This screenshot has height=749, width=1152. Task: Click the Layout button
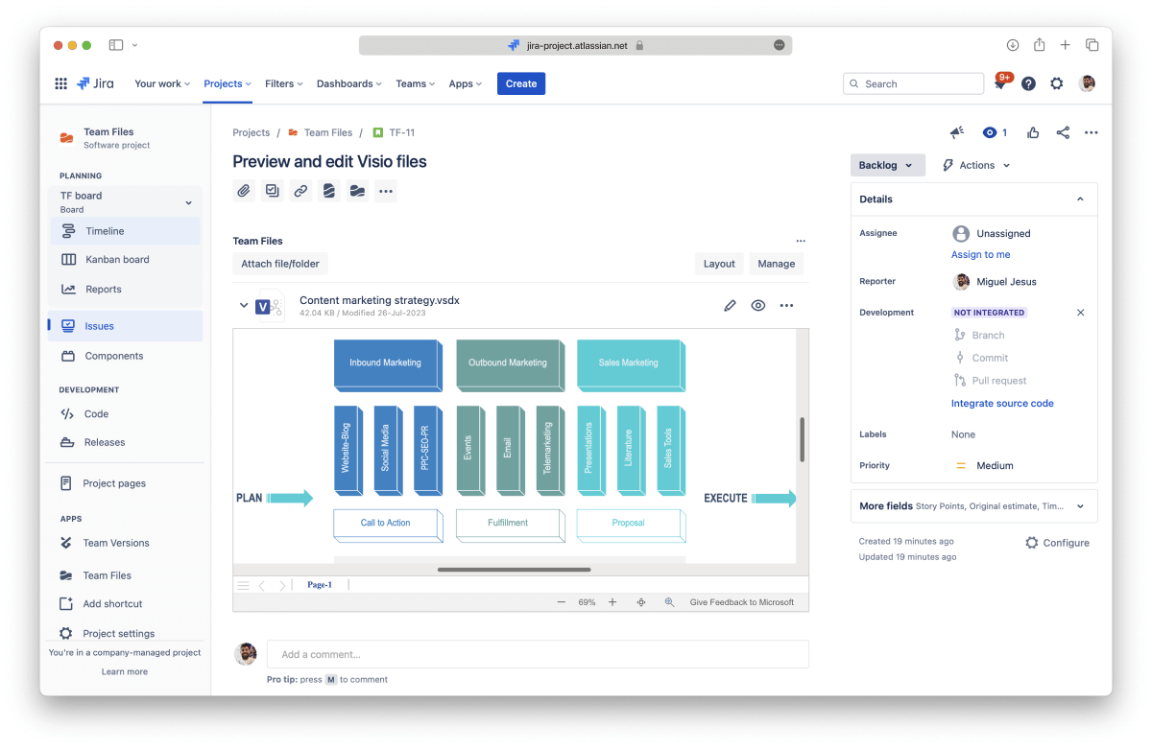(x=719, y=264)
